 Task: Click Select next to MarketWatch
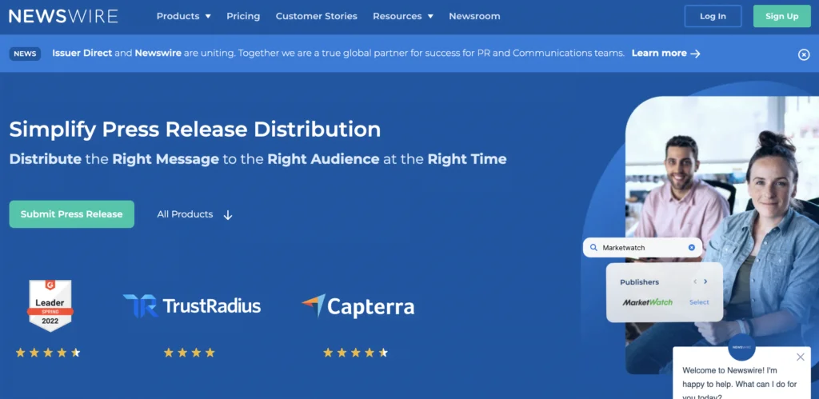point(699,302)
